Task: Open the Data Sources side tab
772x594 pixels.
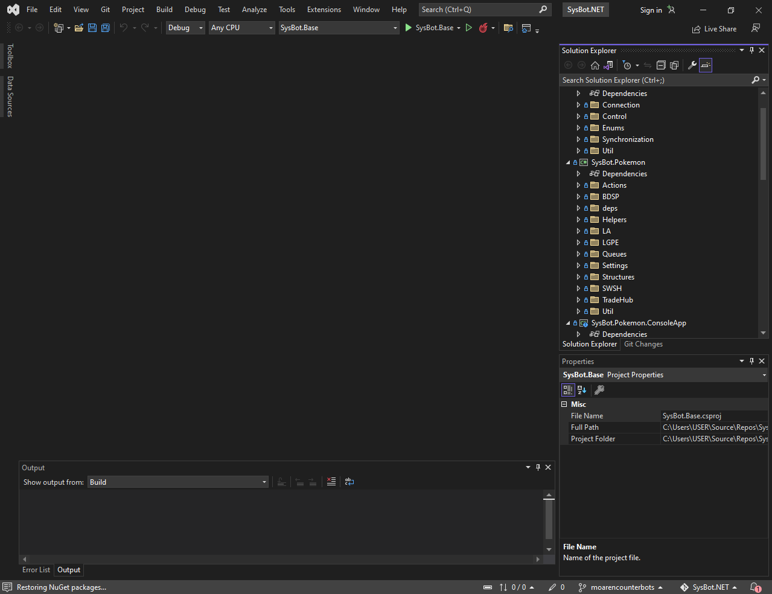Action: 10,97
